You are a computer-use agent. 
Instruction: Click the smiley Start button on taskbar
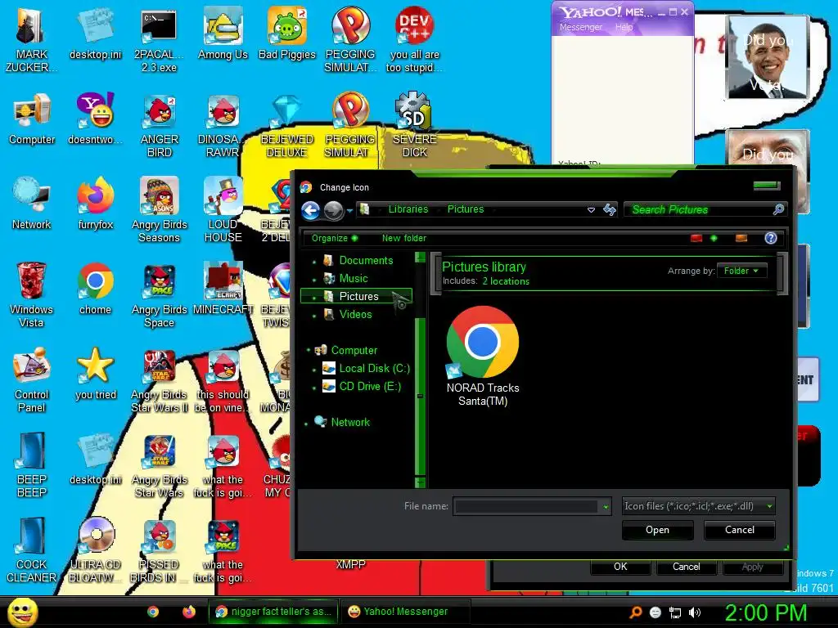(x=23, y=612)
